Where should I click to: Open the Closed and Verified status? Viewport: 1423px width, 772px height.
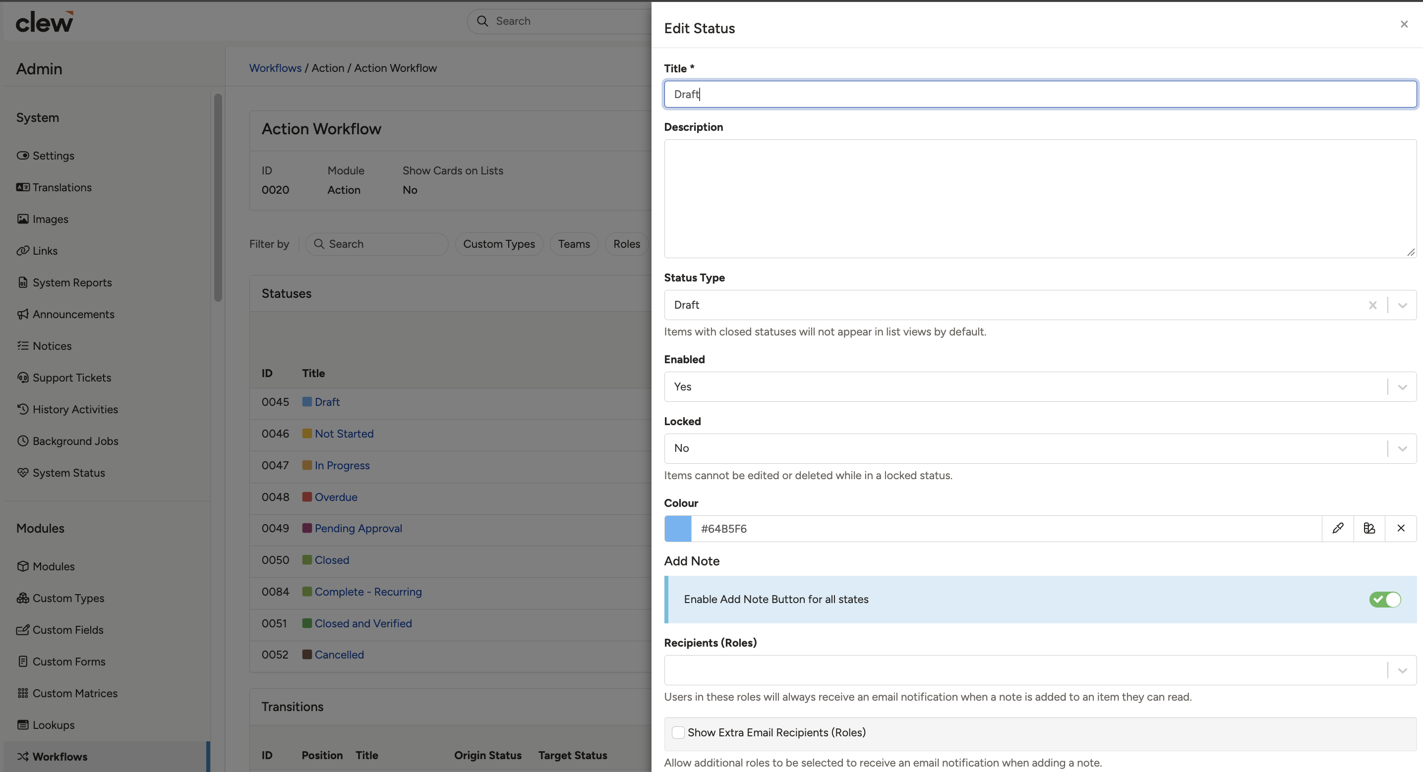(363, 623)
